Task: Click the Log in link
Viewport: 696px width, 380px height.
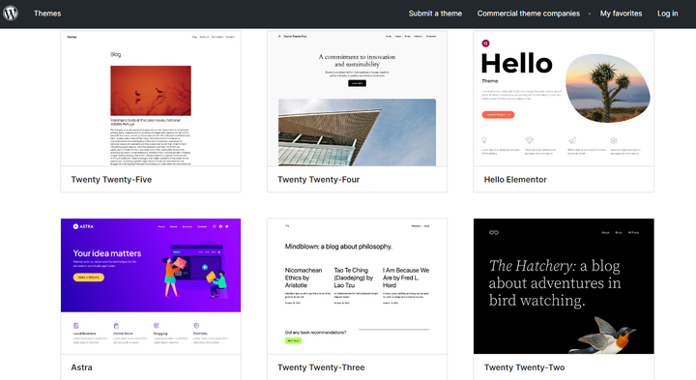Action: (668, 14)
